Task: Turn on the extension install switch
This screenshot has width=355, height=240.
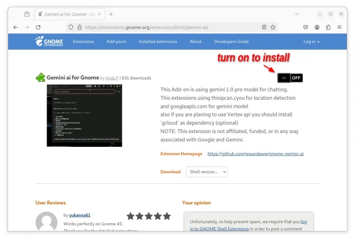Action: (290, 78)
